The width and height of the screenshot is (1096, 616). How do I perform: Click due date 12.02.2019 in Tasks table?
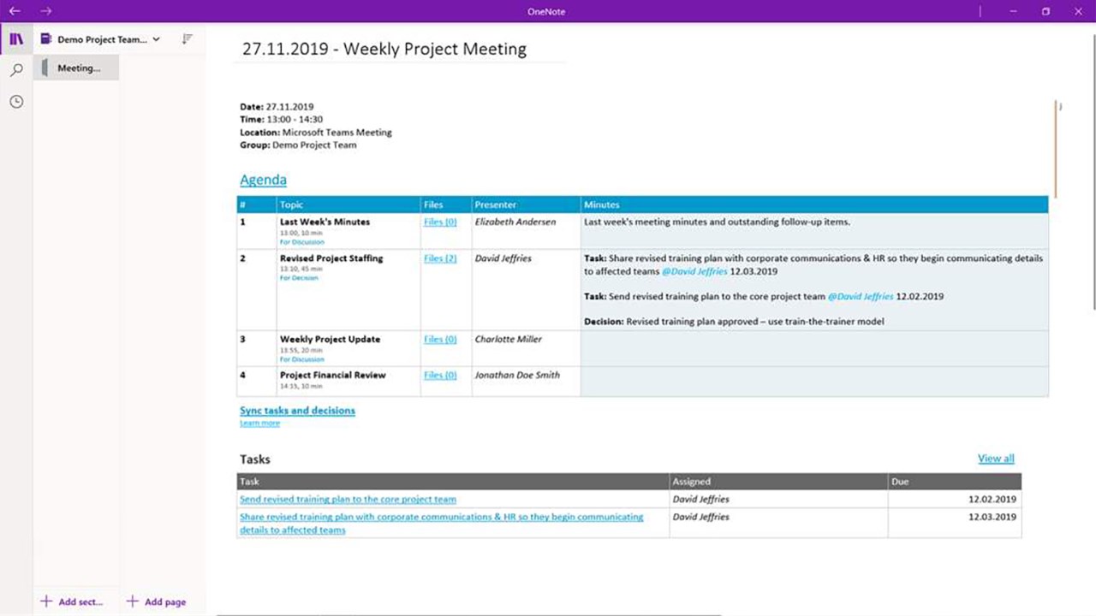992,500
